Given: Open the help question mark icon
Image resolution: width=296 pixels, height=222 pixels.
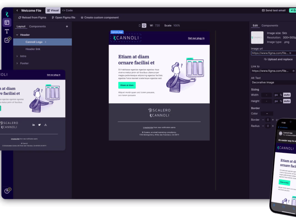Looking at the screenshot, I should 7,191.
